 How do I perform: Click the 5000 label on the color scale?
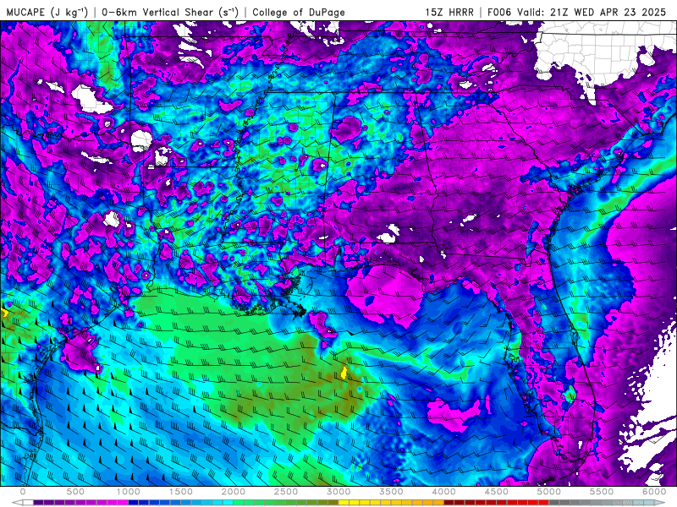(x=549, y=492)
